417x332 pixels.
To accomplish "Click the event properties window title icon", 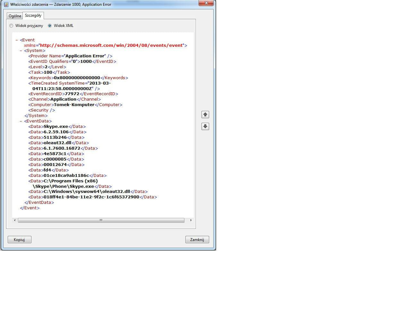I will 6,4.
